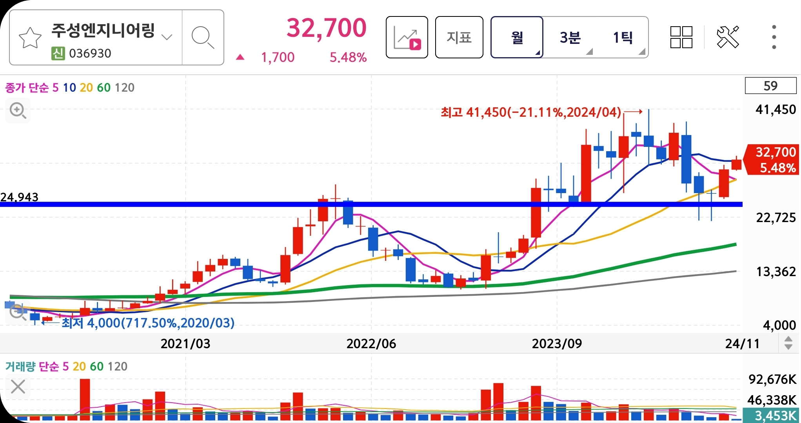Click the 최고 41,450 high annotation
Screen dimensions: 801x423
point(531,112)
